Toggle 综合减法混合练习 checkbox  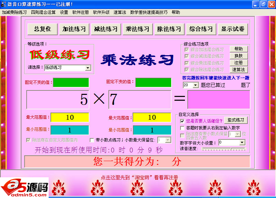[186, 56]
